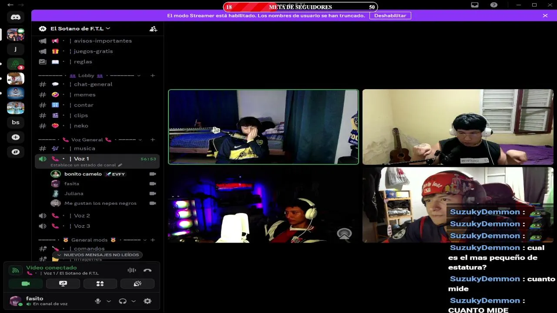Toggle headphone deafen
557x313 pixels.
click(123, 301)
